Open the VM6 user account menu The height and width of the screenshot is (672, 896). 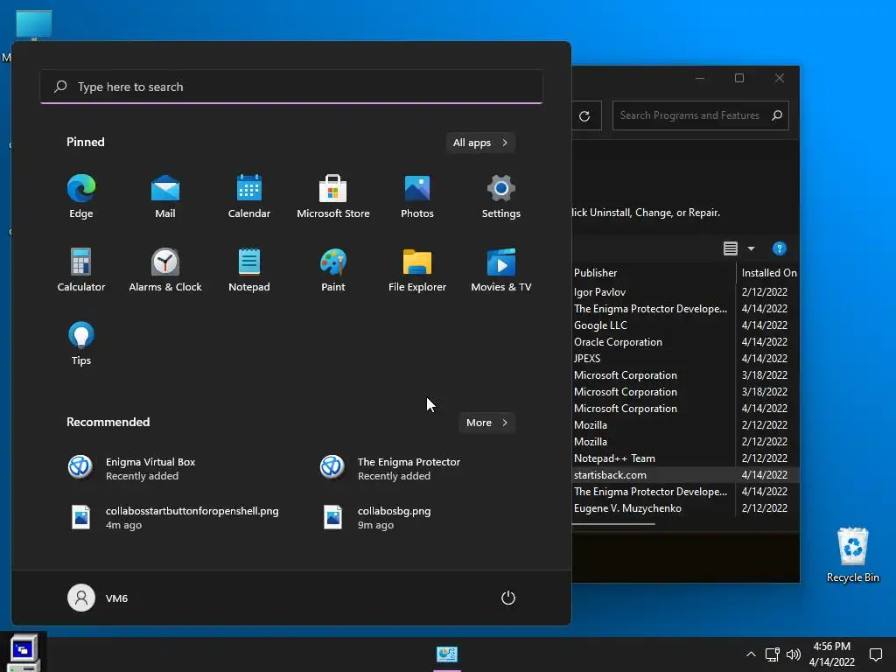pyautogui.click(x=98, y=598)
